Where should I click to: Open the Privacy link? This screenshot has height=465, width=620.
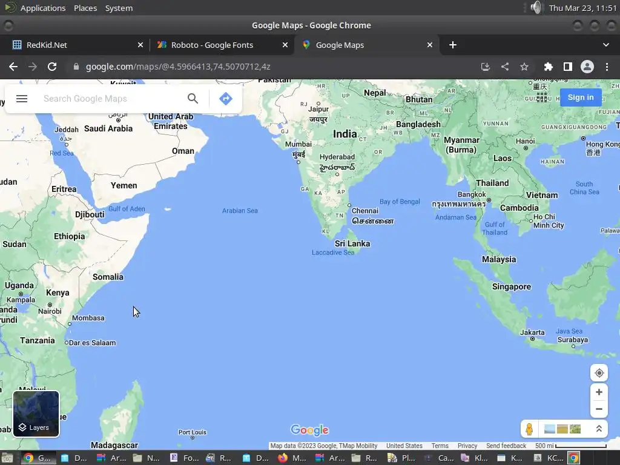tap(467, 446)
